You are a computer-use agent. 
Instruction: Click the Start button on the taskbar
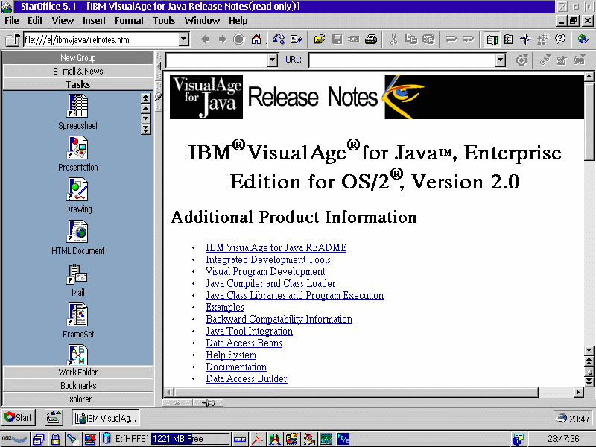point(19,418)
